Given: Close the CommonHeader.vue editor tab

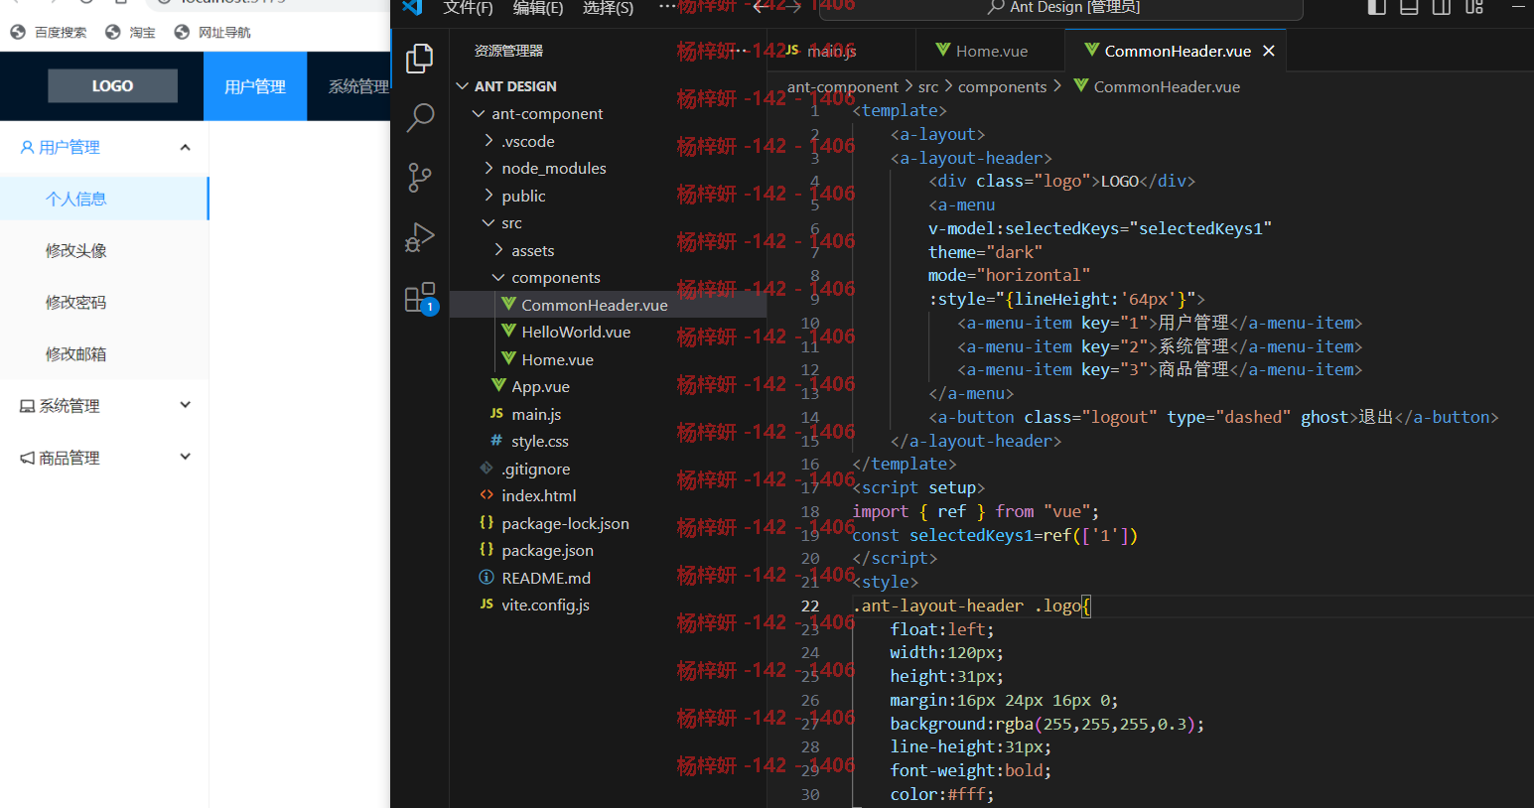Looking at the screenshot, I should coord(1269,51).
